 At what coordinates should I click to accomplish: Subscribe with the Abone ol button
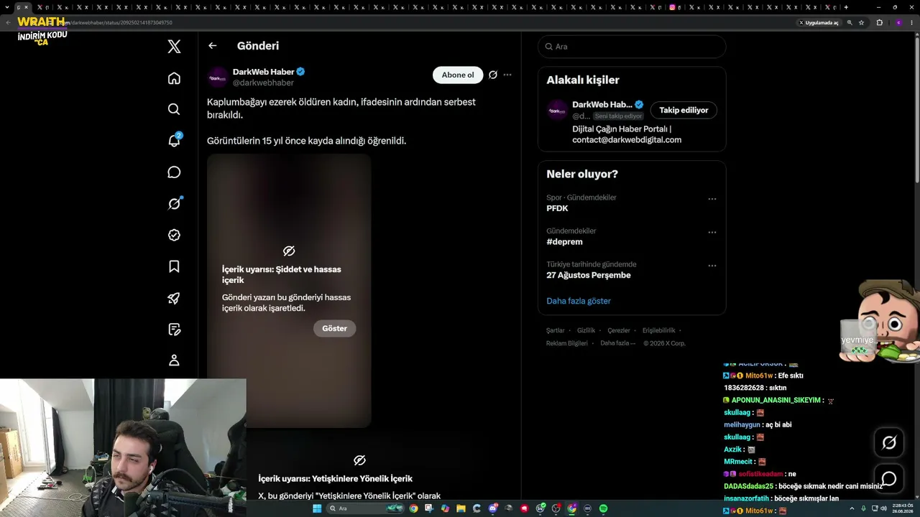(458, 75)
